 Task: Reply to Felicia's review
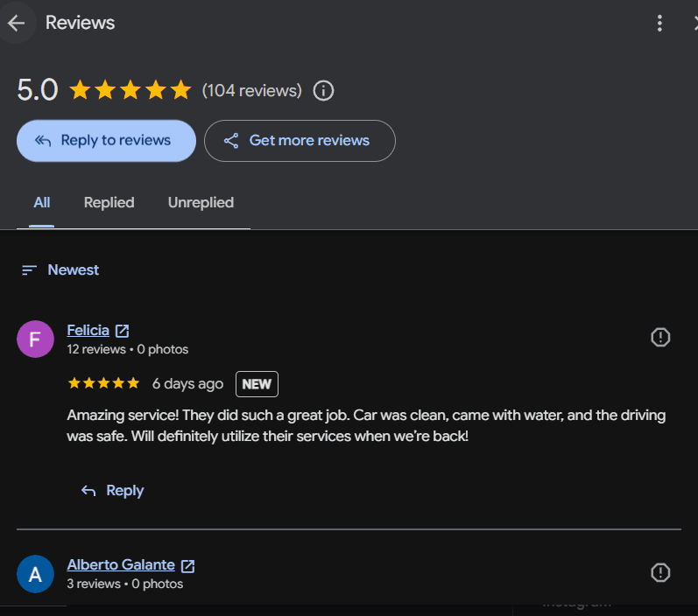click(113, 491)
